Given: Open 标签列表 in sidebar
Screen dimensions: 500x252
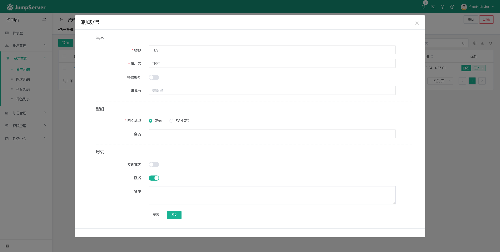Looking at the screenshot, I should click(x=23, y=99).
